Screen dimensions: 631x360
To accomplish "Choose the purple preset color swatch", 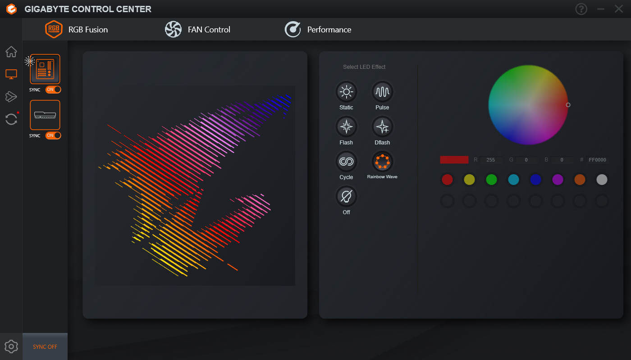I will click(x=558, y=180).
